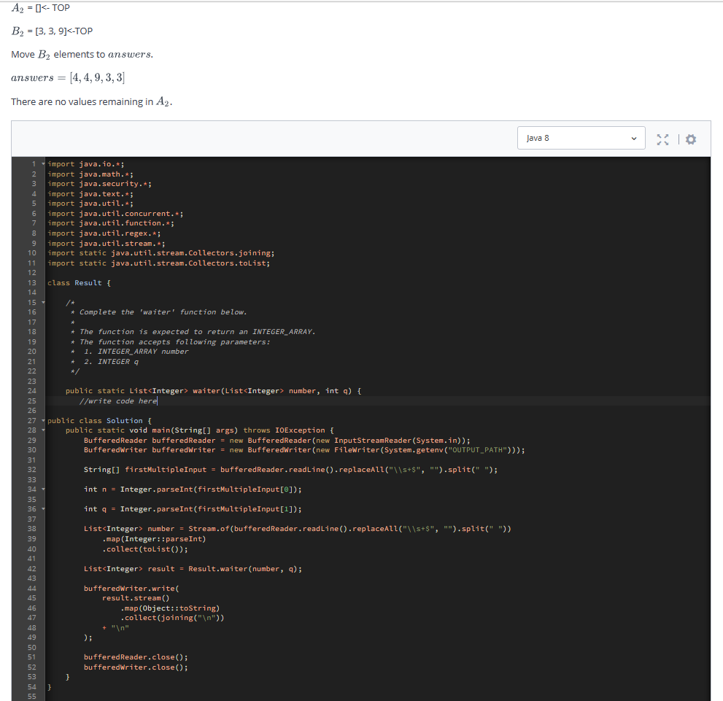Click the chevron inside the language selector

click(634, 137)
